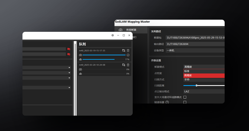
Task: Click the 扫描距离 label
Action: coord(159,86)
